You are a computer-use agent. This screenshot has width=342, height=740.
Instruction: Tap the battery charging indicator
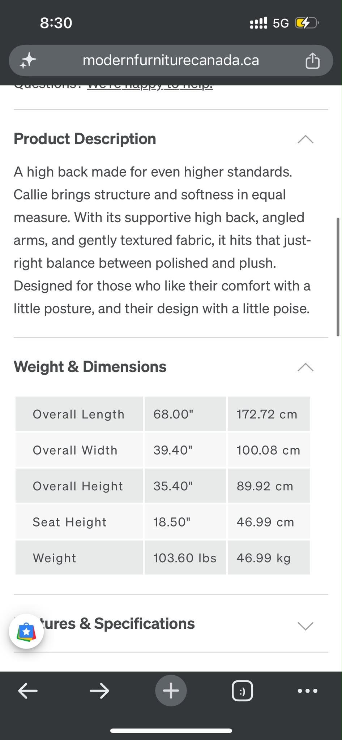(307, 23)
